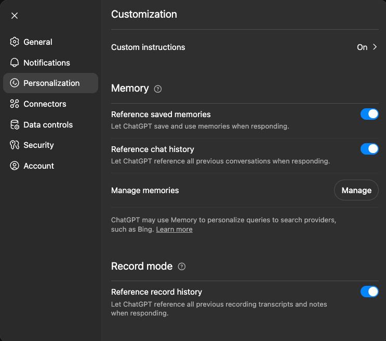This screenshot has height=341, width=386.
Task: Expand Custom instructions via the chevron
Action: 375,47
